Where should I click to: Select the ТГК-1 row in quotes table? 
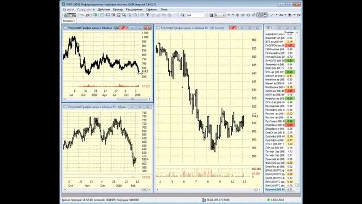(x=280, y=144)
